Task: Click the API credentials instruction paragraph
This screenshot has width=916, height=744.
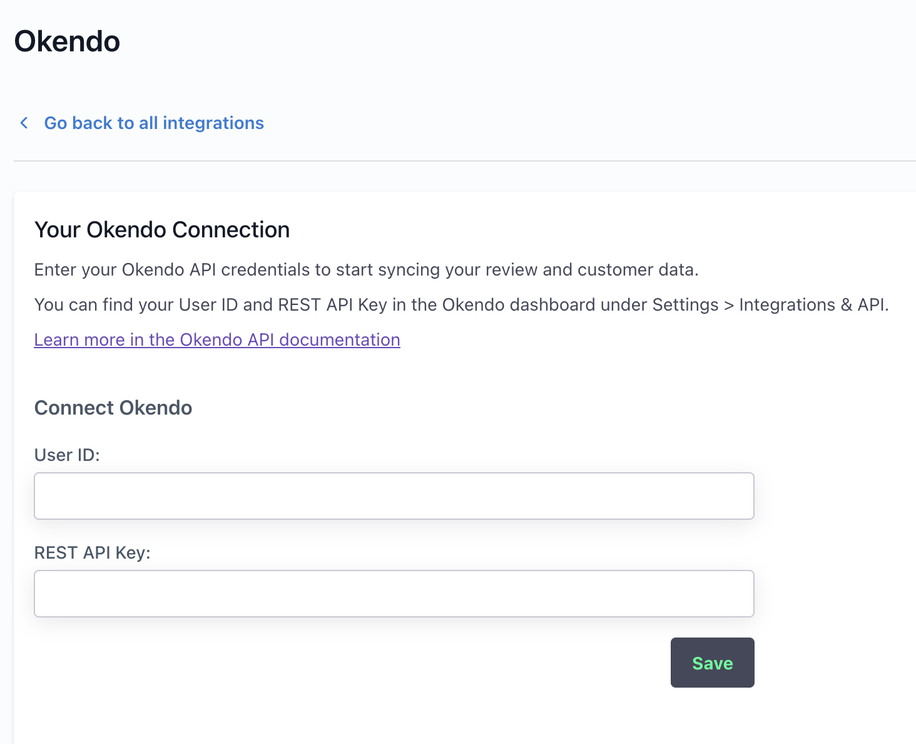Action: 367,269
